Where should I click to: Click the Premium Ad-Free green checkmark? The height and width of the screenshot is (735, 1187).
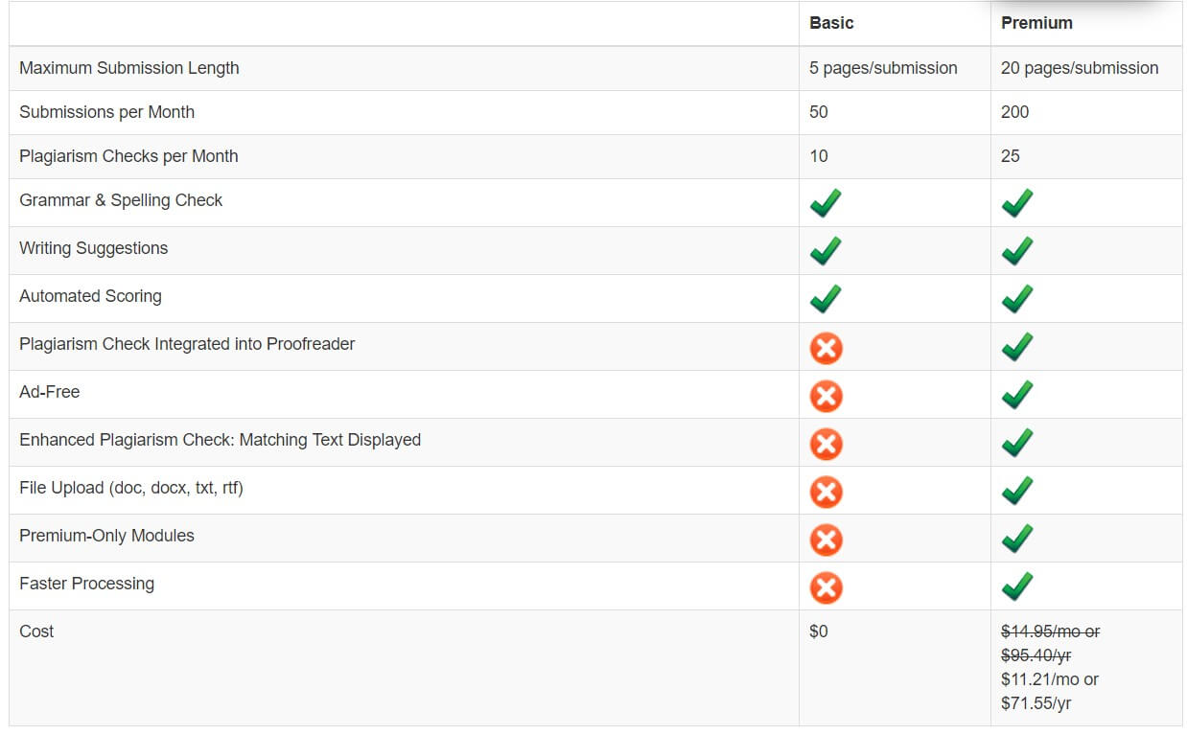[x=1017, y=395]
